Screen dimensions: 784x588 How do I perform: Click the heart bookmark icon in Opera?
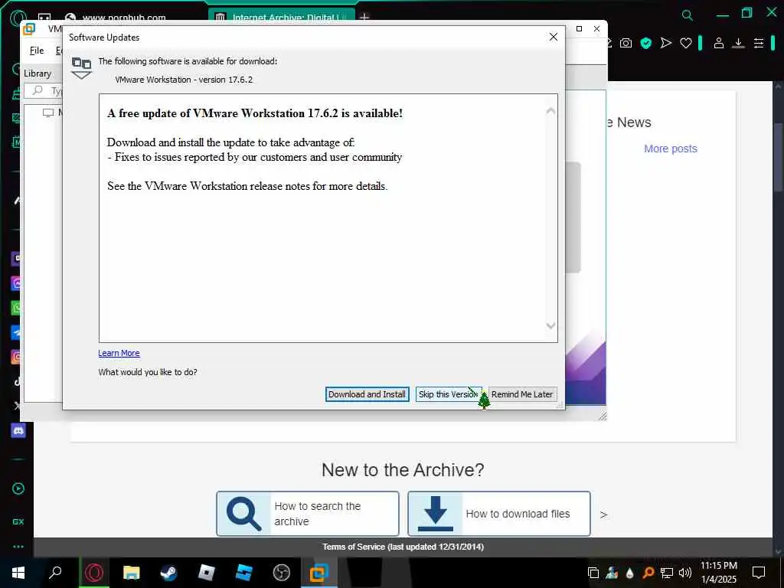pyautogui.click(x=685, y=44)
